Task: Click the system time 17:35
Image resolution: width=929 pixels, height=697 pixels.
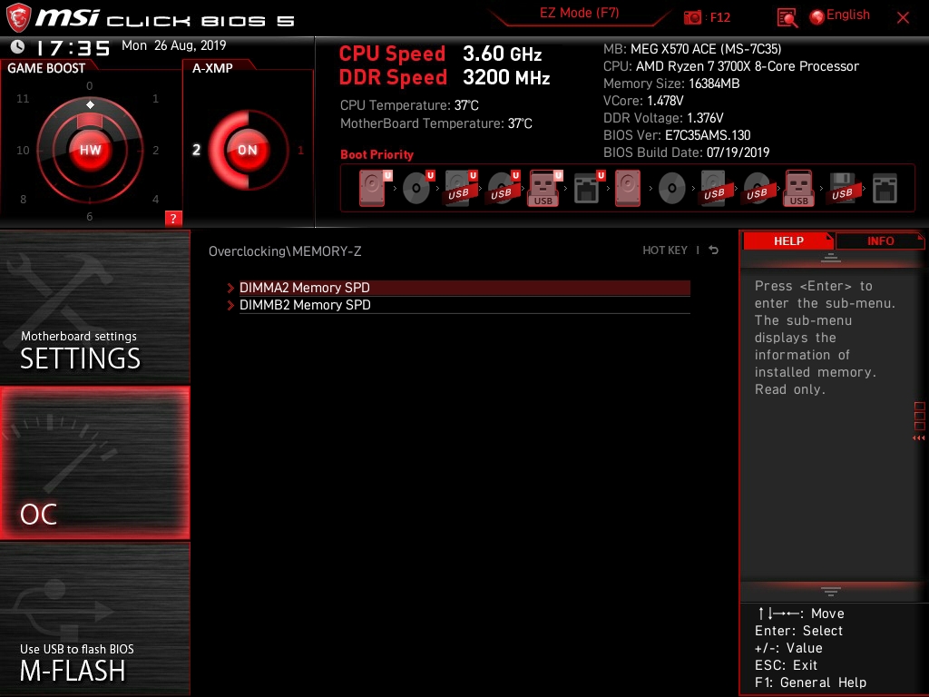Action: pos(73,47)
